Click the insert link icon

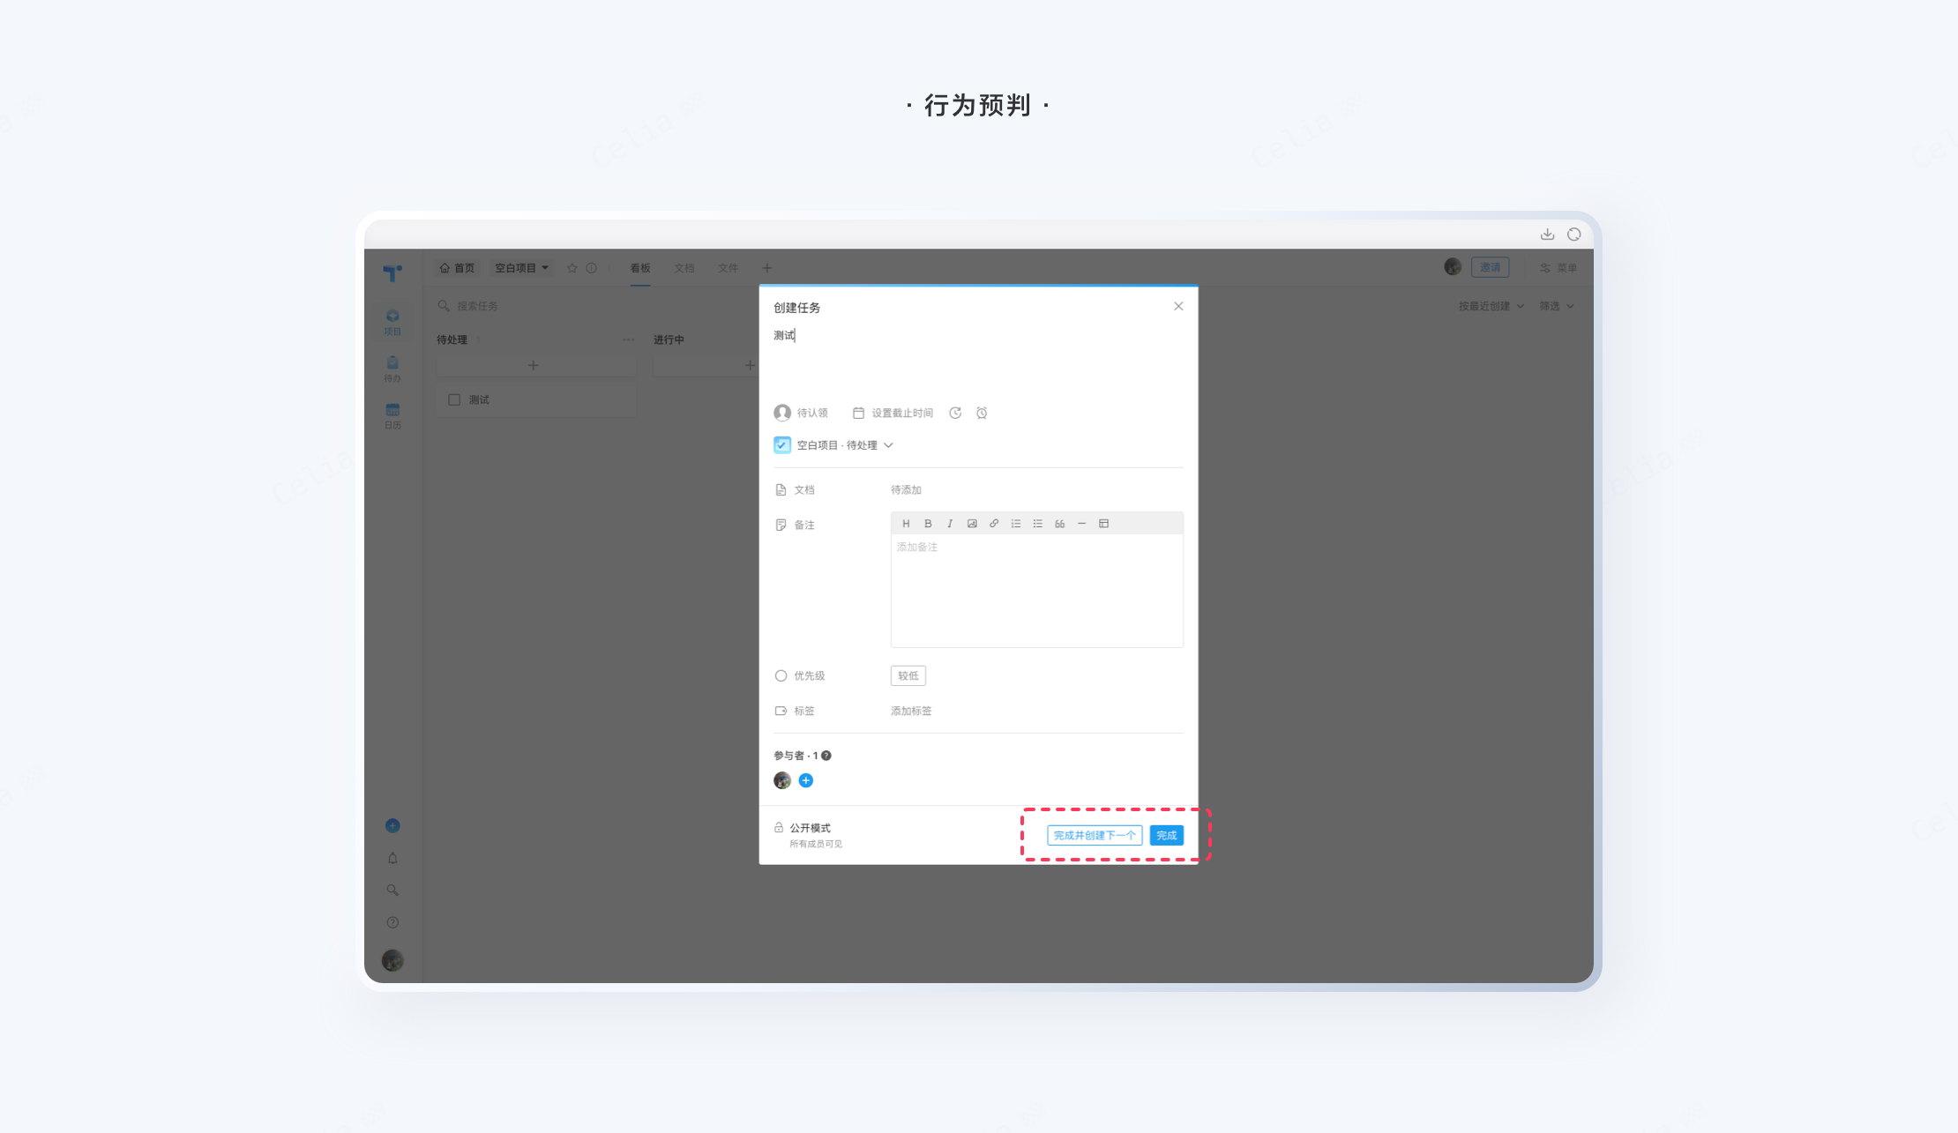pyautogui.click(x=994, y=524)
